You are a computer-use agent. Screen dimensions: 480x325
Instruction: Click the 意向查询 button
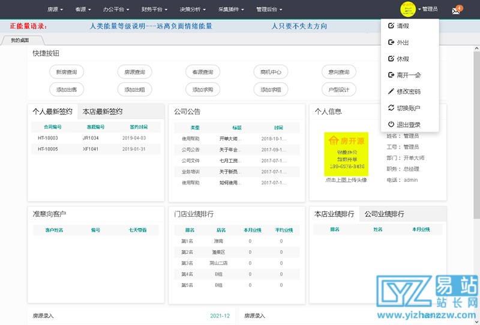(339, 72)
